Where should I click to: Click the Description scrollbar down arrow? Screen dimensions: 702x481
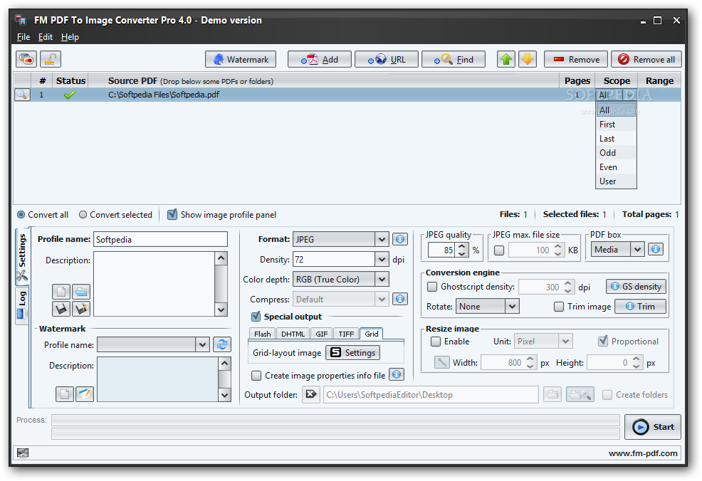coord(221,310)
